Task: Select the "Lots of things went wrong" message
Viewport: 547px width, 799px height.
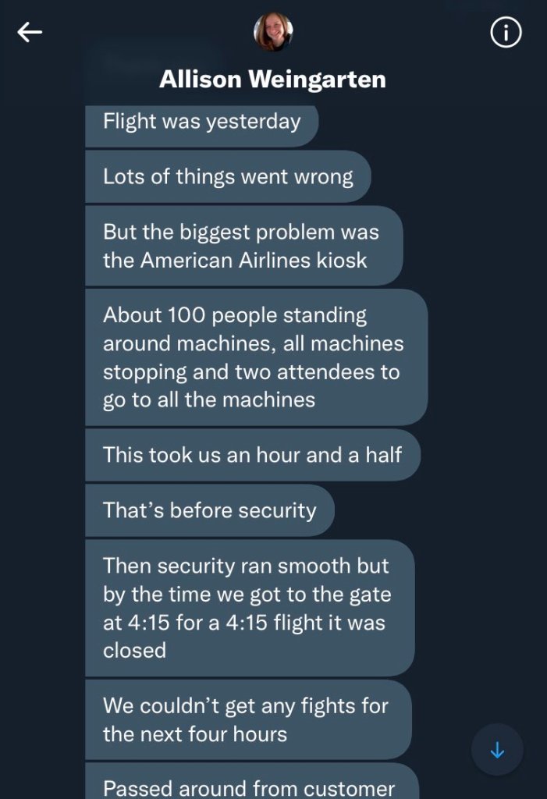Action: click(x=228, y=176)
